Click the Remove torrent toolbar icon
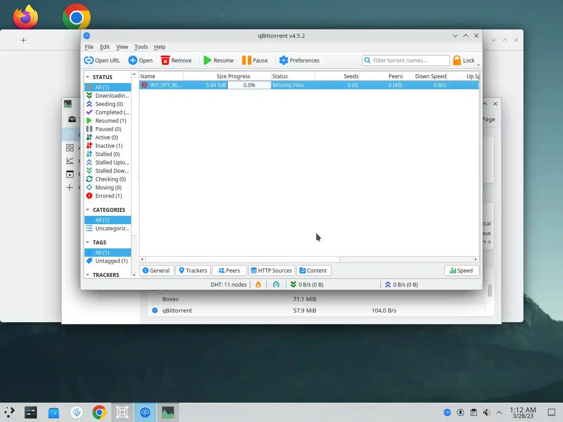 (x=165, y=60)
